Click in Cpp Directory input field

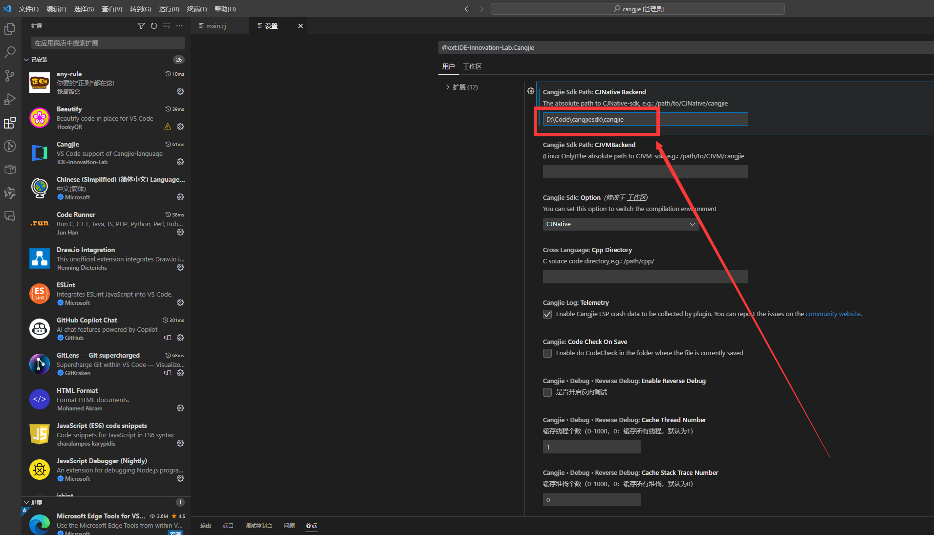pos(645,277)
